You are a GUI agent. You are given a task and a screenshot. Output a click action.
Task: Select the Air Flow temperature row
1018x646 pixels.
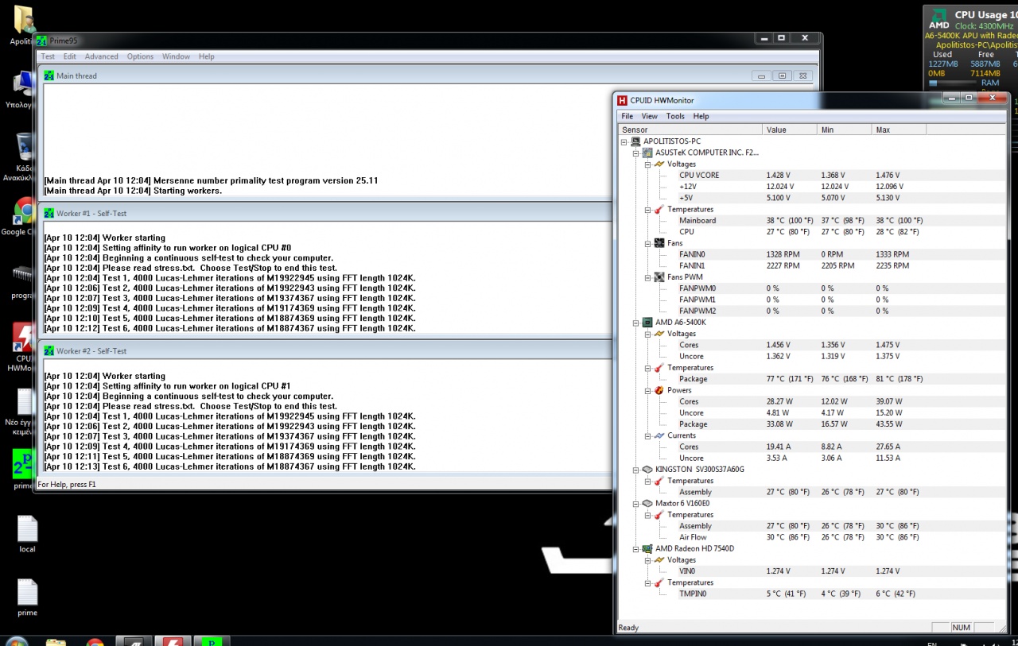coord(810,537)
